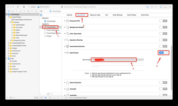
Task: Expand the Keychain Sharing section
Action: click(65, 40)
